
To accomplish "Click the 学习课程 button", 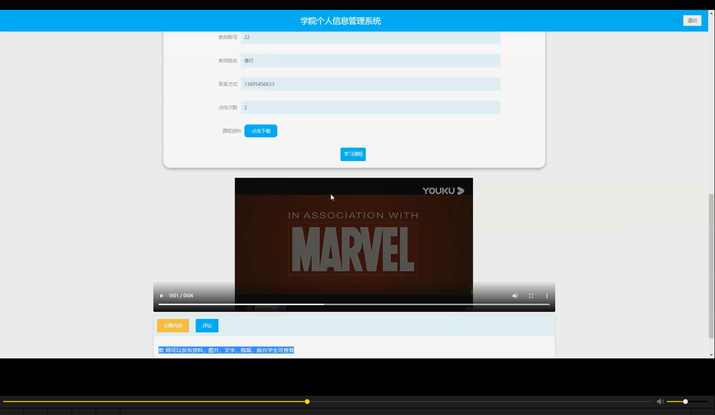I will (x=353, y=154).
